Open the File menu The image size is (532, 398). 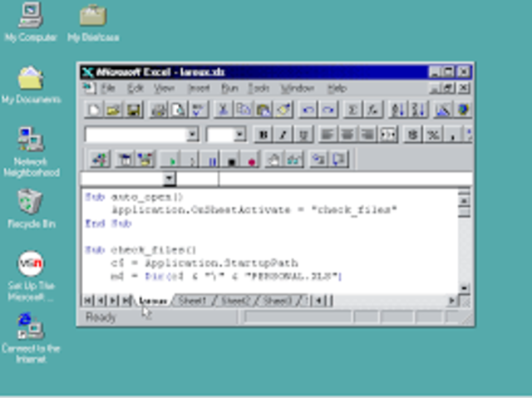[x=108, y=88]
